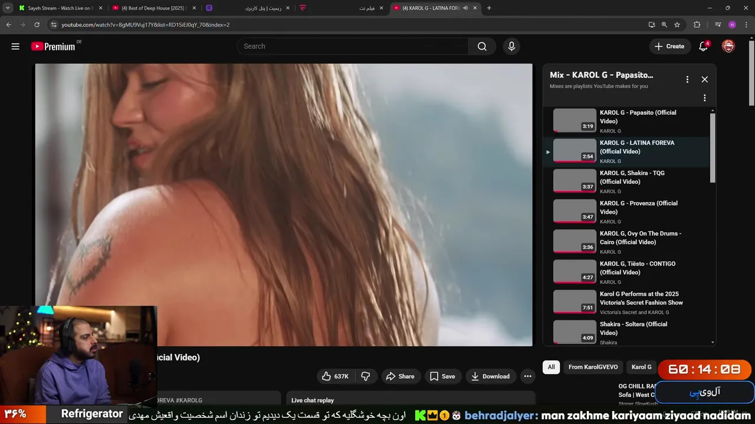Open the notifications bell

[x=703, y=47]
